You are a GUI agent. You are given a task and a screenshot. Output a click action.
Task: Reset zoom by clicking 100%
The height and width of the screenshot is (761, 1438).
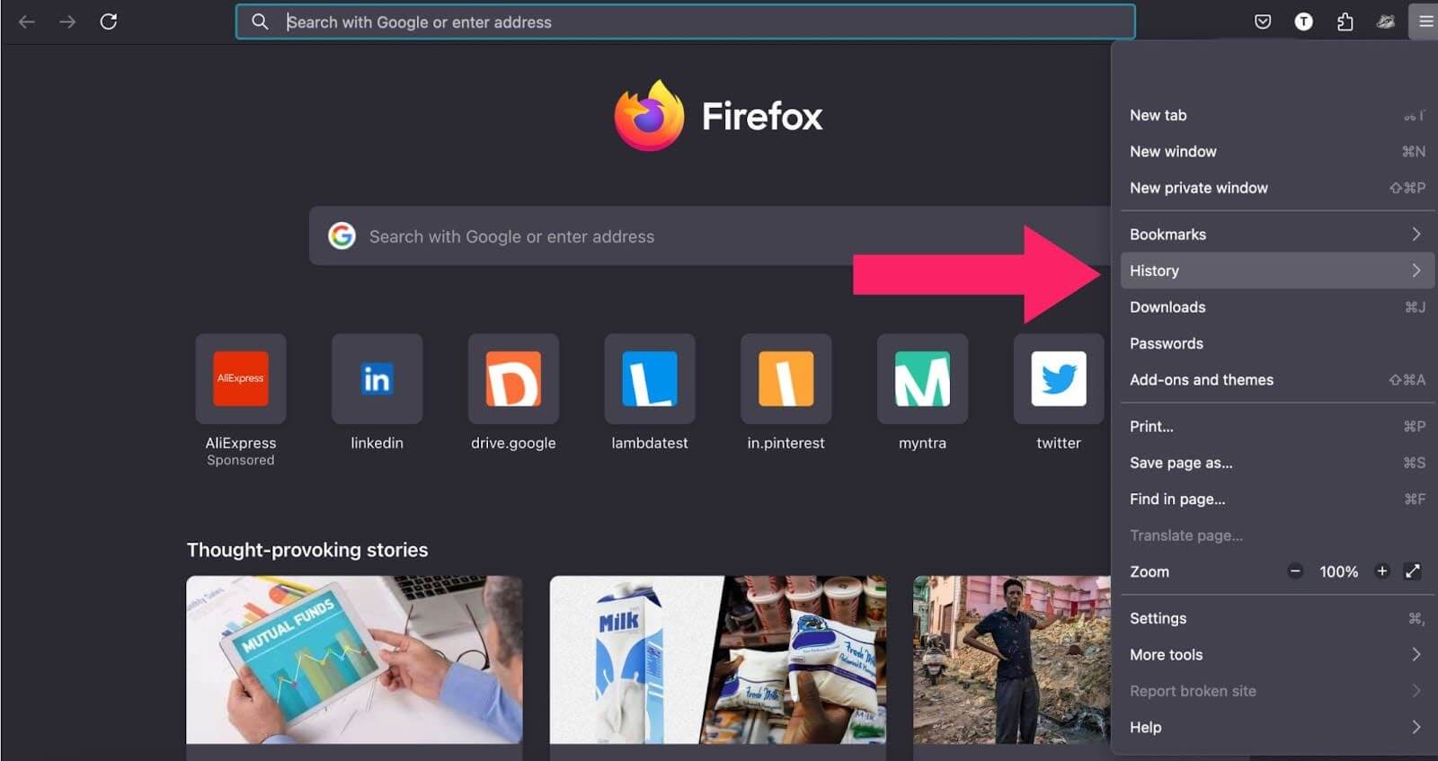[1338, 571]
